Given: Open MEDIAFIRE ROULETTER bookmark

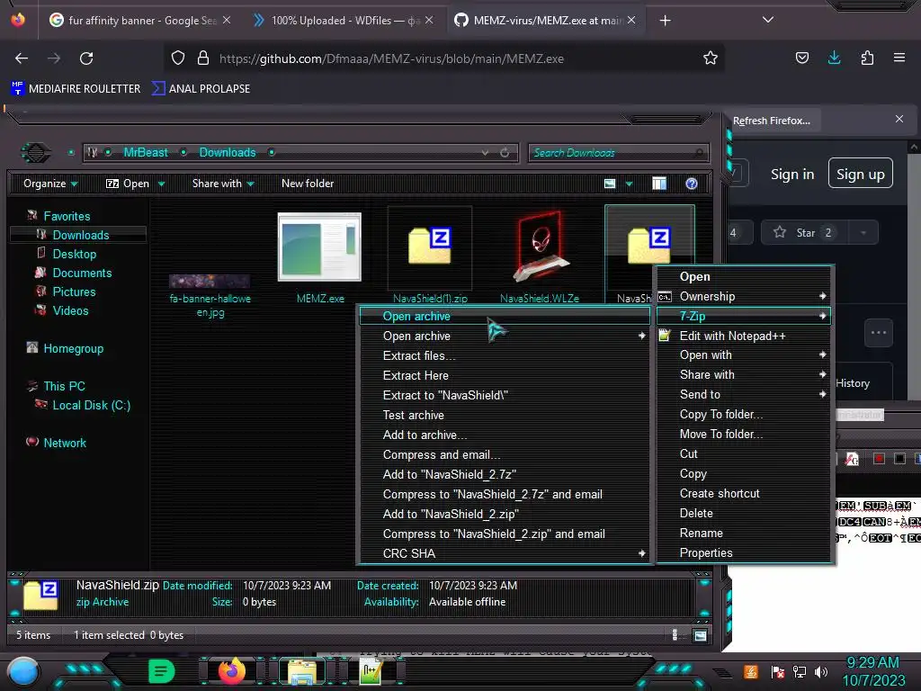Looking at the screenshot, I should pos(76,89).
